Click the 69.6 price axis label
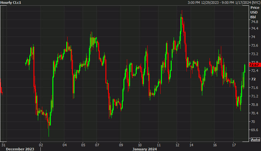This screenshot has height=151, width=261. (254, 130)
